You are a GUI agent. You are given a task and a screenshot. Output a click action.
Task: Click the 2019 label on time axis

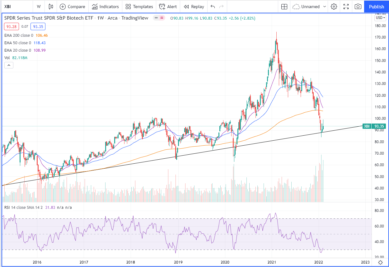178,262
